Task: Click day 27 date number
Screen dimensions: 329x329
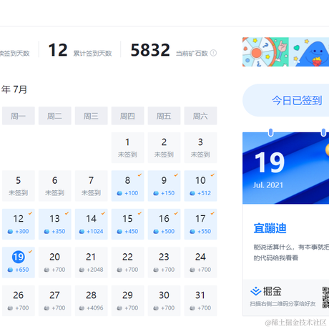Action: (54, 295)
